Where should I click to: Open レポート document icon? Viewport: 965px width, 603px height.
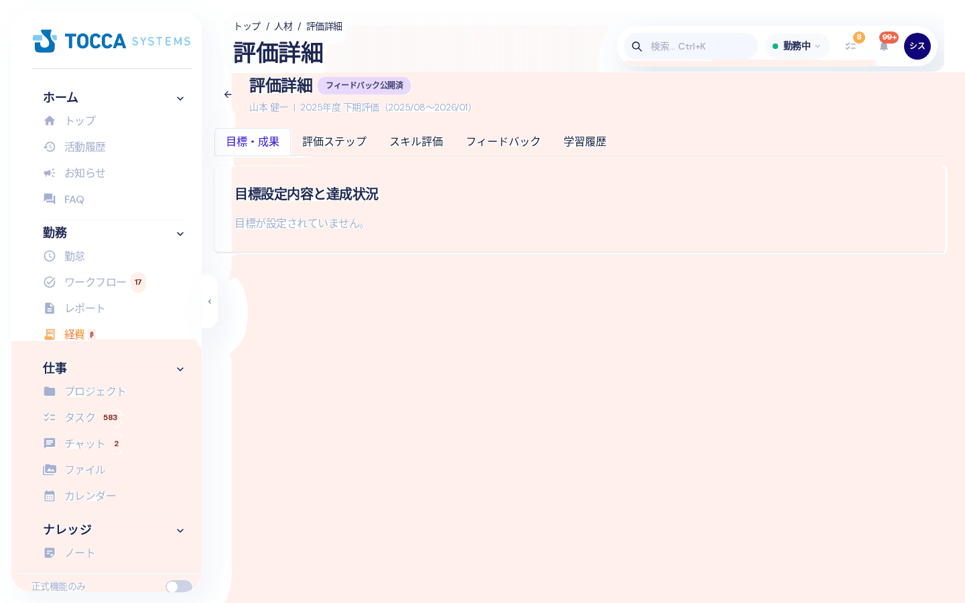point(50,308)
